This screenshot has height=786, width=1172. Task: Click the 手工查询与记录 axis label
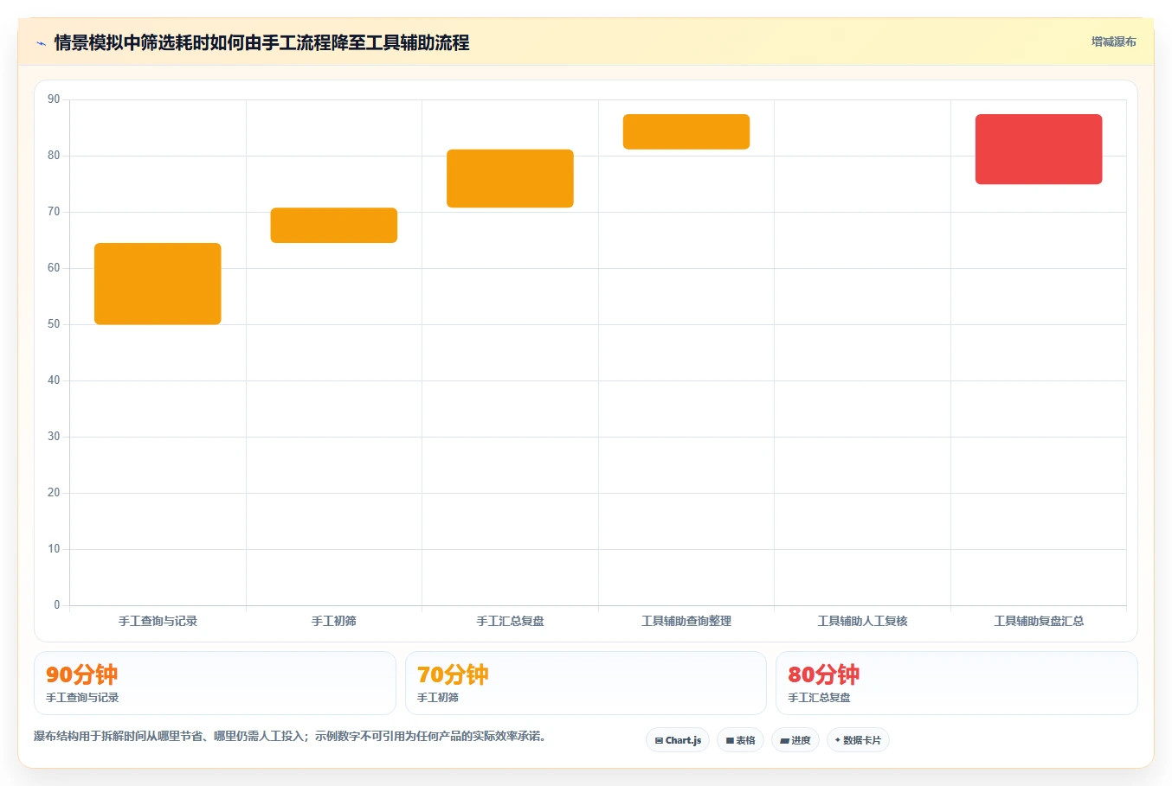coord(158,621)
